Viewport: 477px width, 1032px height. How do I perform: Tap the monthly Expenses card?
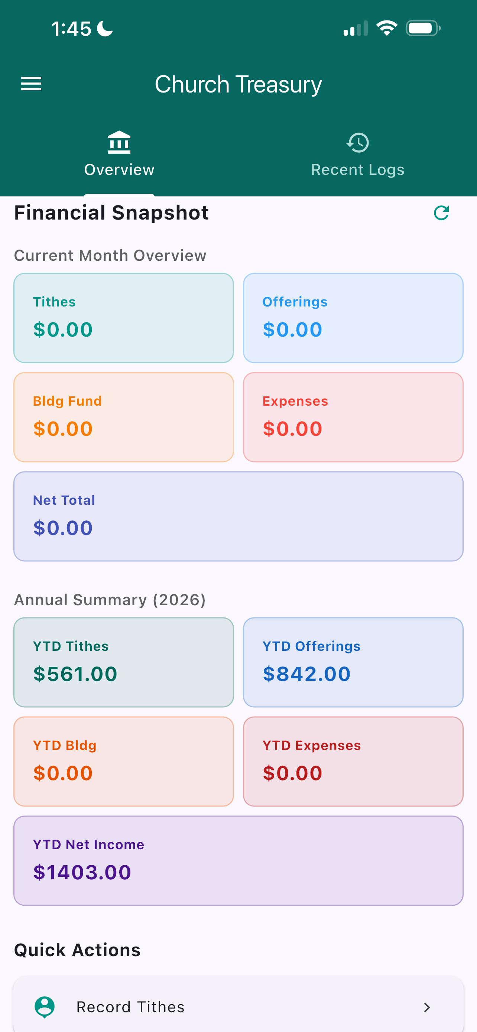[353, 417]
